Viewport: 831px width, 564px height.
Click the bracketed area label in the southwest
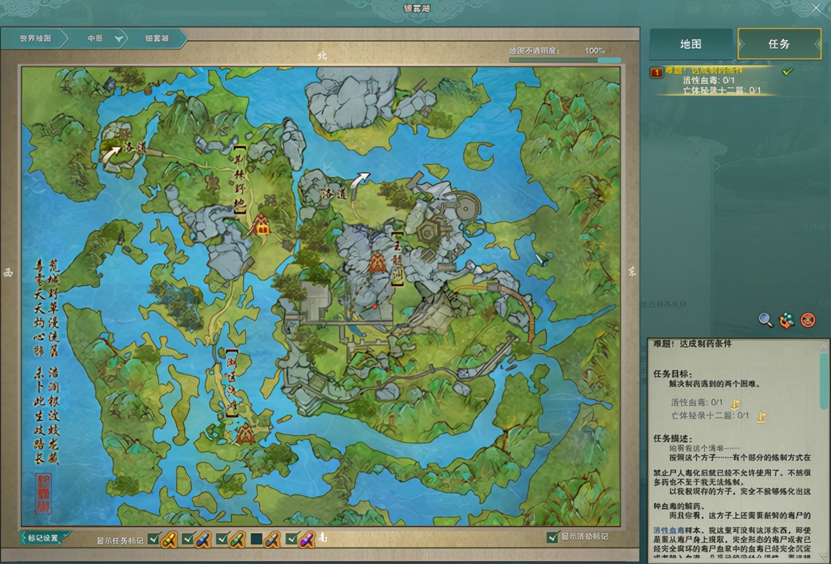[x=232, y=383]
